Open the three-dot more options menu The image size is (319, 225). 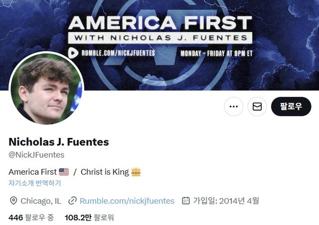(x=233, y=107)
